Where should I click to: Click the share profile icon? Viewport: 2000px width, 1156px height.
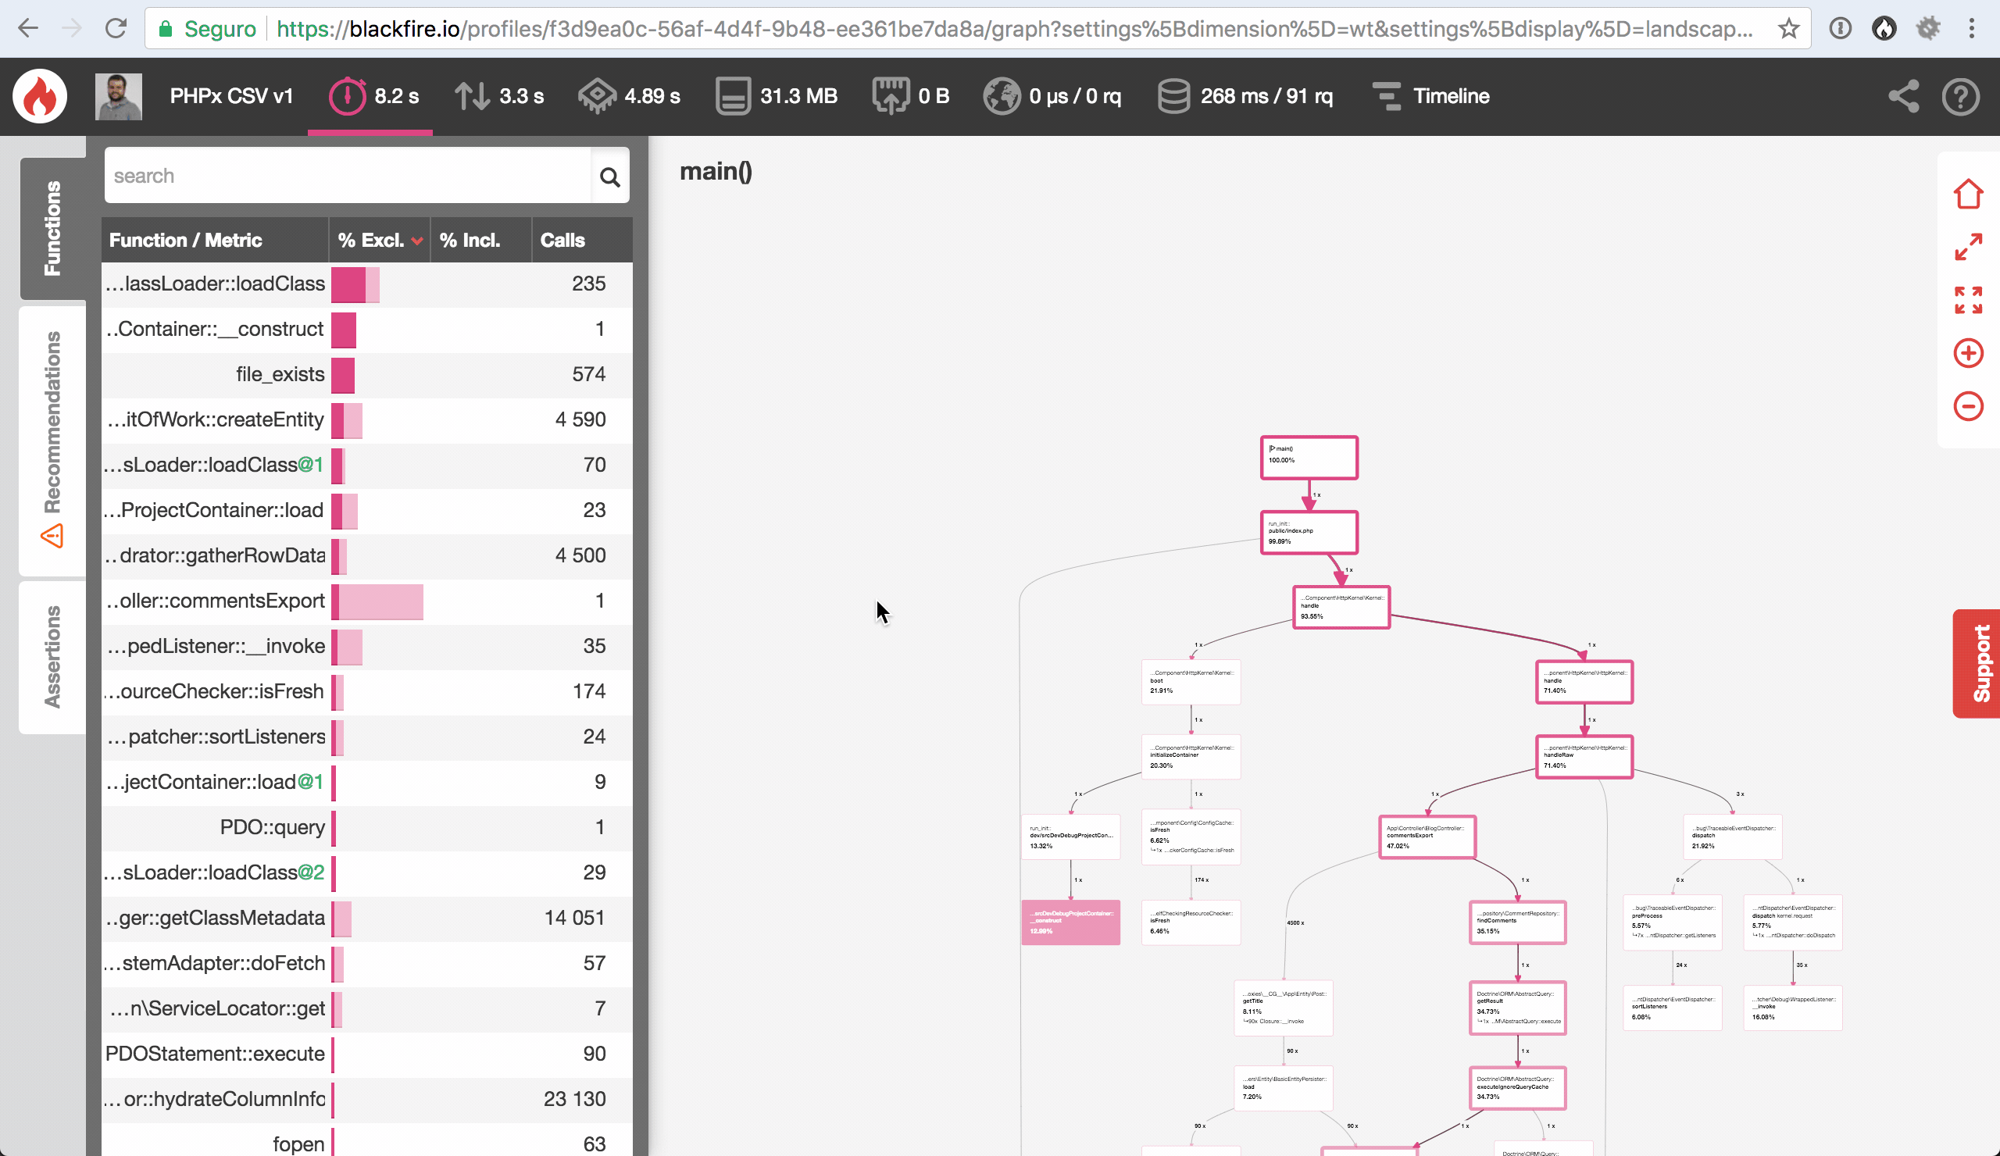click(1903, 96)
